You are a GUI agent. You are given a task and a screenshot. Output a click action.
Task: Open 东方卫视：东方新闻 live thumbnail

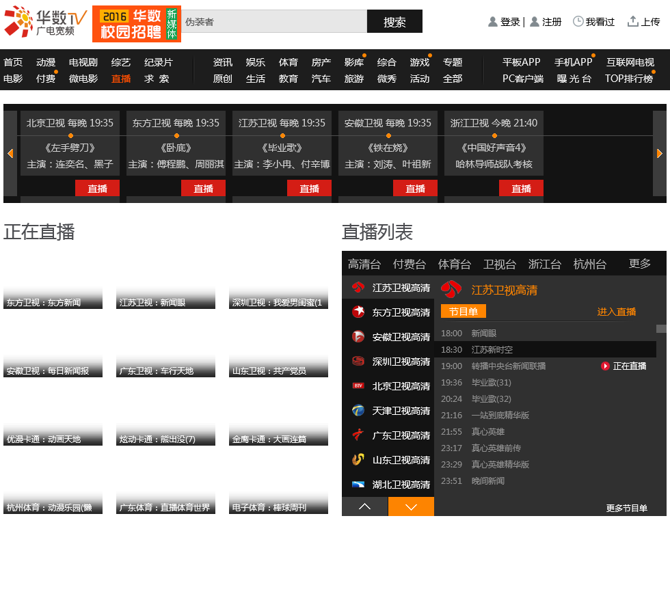pos(53,281)
